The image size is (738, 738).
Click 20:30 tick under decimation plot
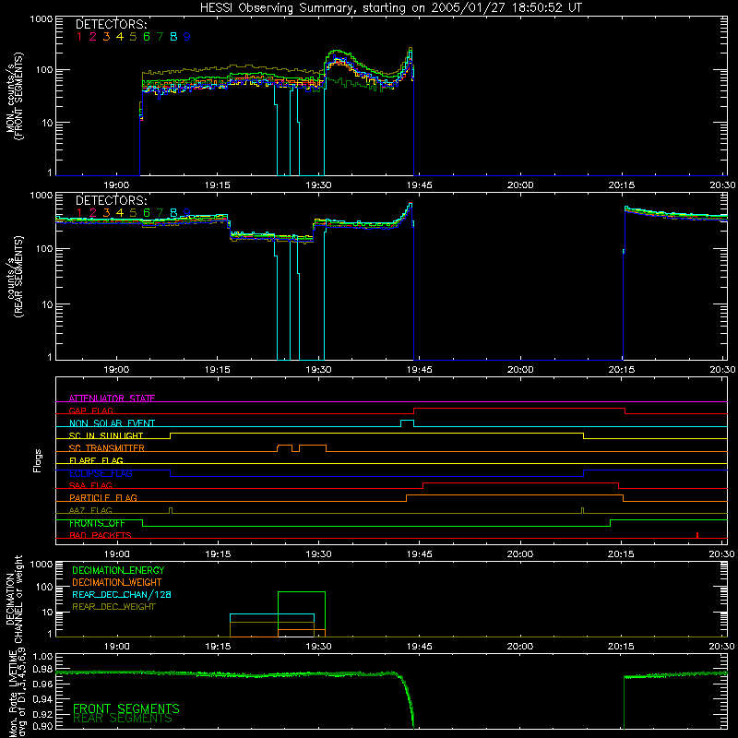(722, 647)
